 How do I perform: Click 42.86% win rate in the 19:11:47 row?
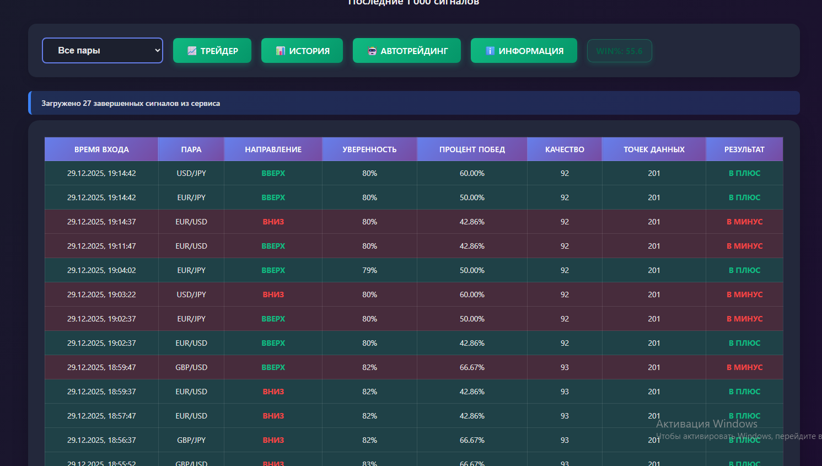click(472, 246)
